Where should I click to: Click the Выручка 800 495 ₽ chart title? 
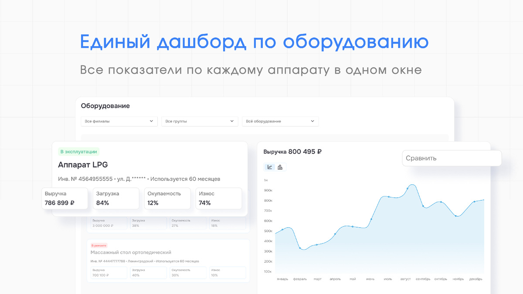292,152
